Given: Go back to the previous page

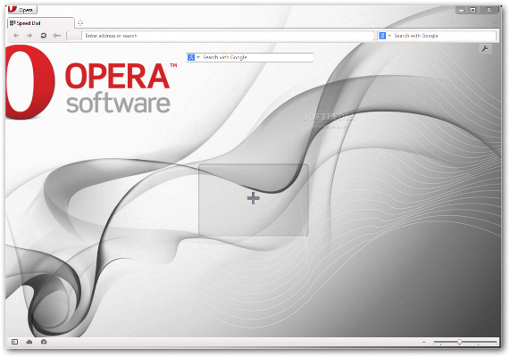Looking at the screenshot, I should coord(16,36).
